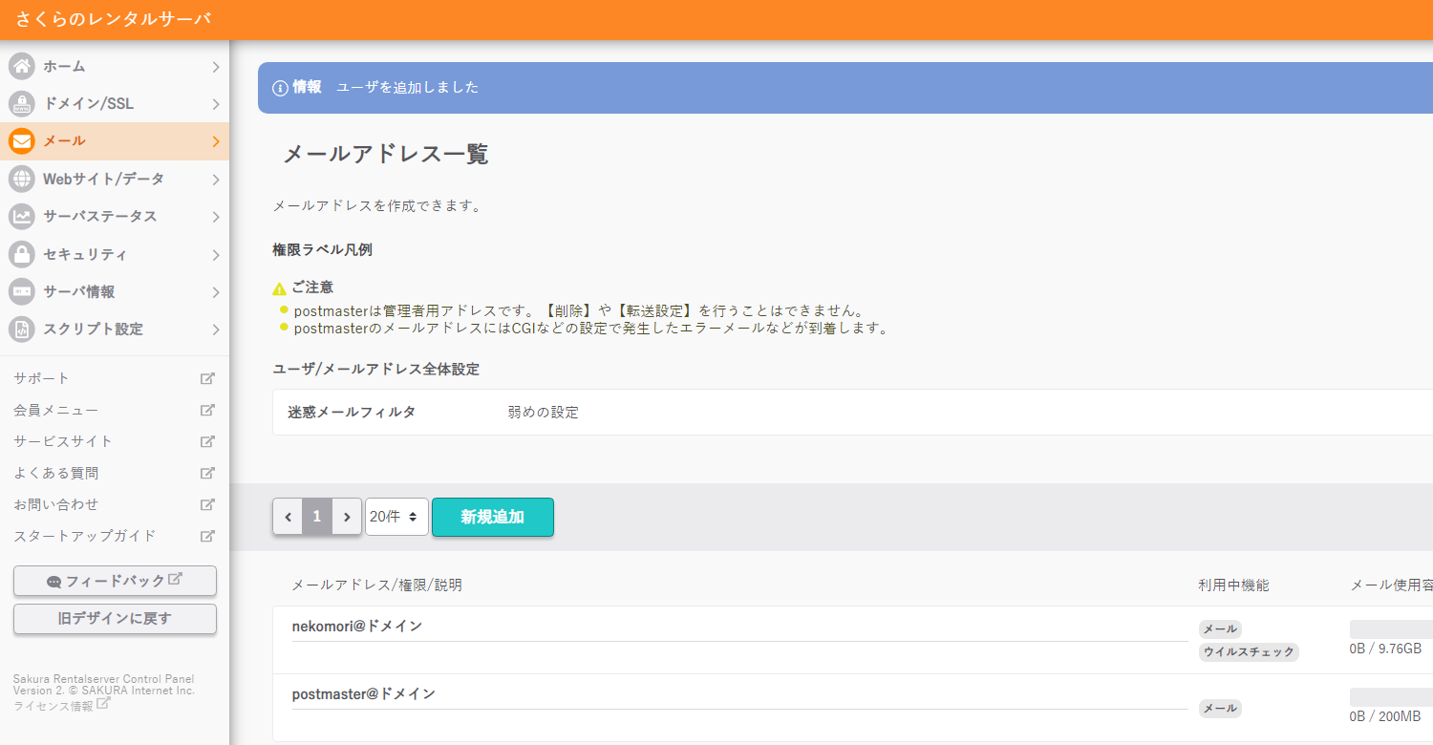Click external link icon beside ライセンス情報
This screenshot has height=745, width=1433.
click(x=104, y=704)
